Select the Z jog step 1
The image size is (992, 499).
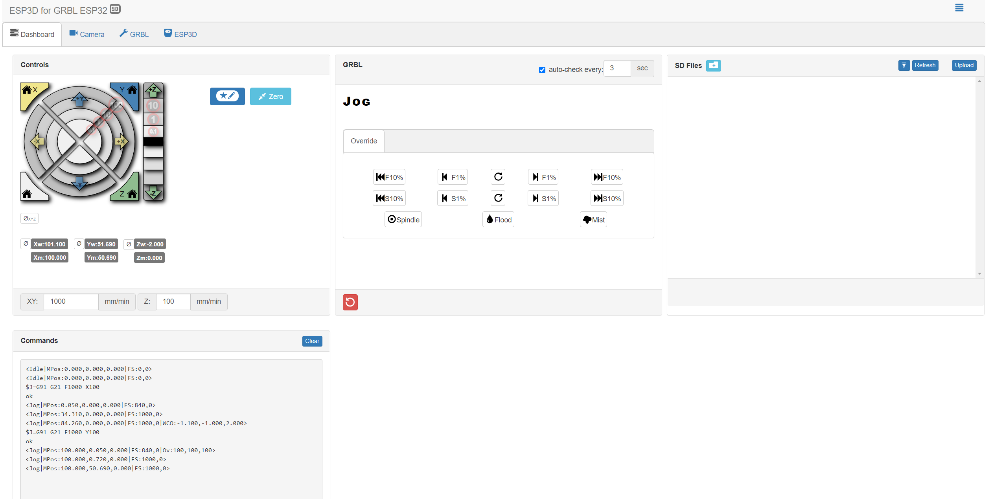click(x=153, y=119)
